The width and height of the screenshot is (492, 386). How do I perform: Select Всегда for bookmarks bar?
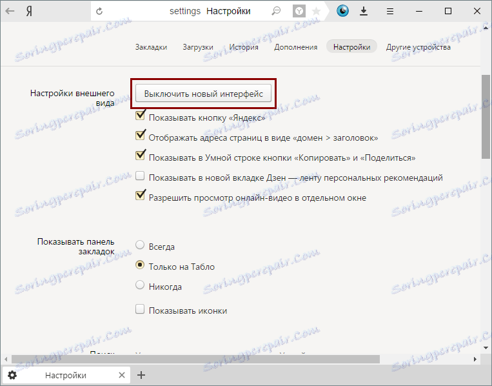point(140,245)
